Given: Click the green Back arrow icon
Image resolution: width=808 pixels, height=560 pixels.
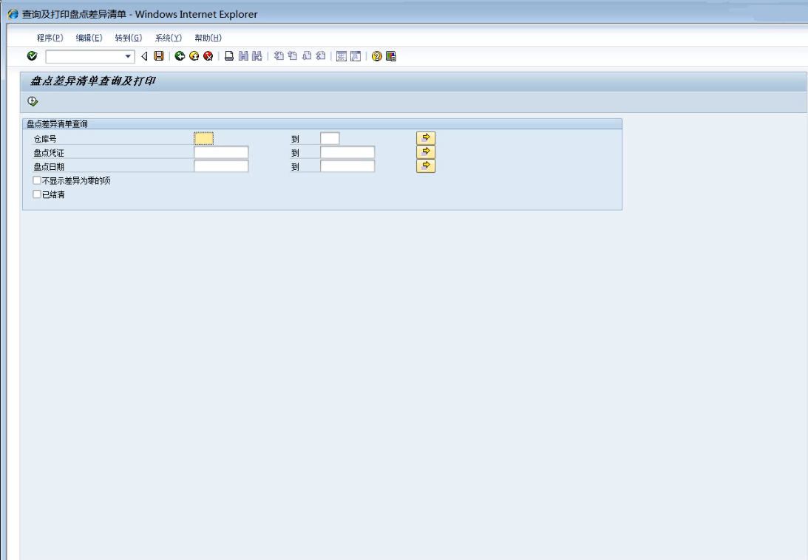Looking at the screenshot, I should [x=180, y=56].
